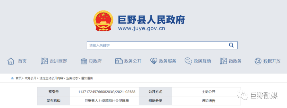Screen dimensions: 287x108
Task: Open the 政务公开 navigation item
Action: click(x=133, y=61)
